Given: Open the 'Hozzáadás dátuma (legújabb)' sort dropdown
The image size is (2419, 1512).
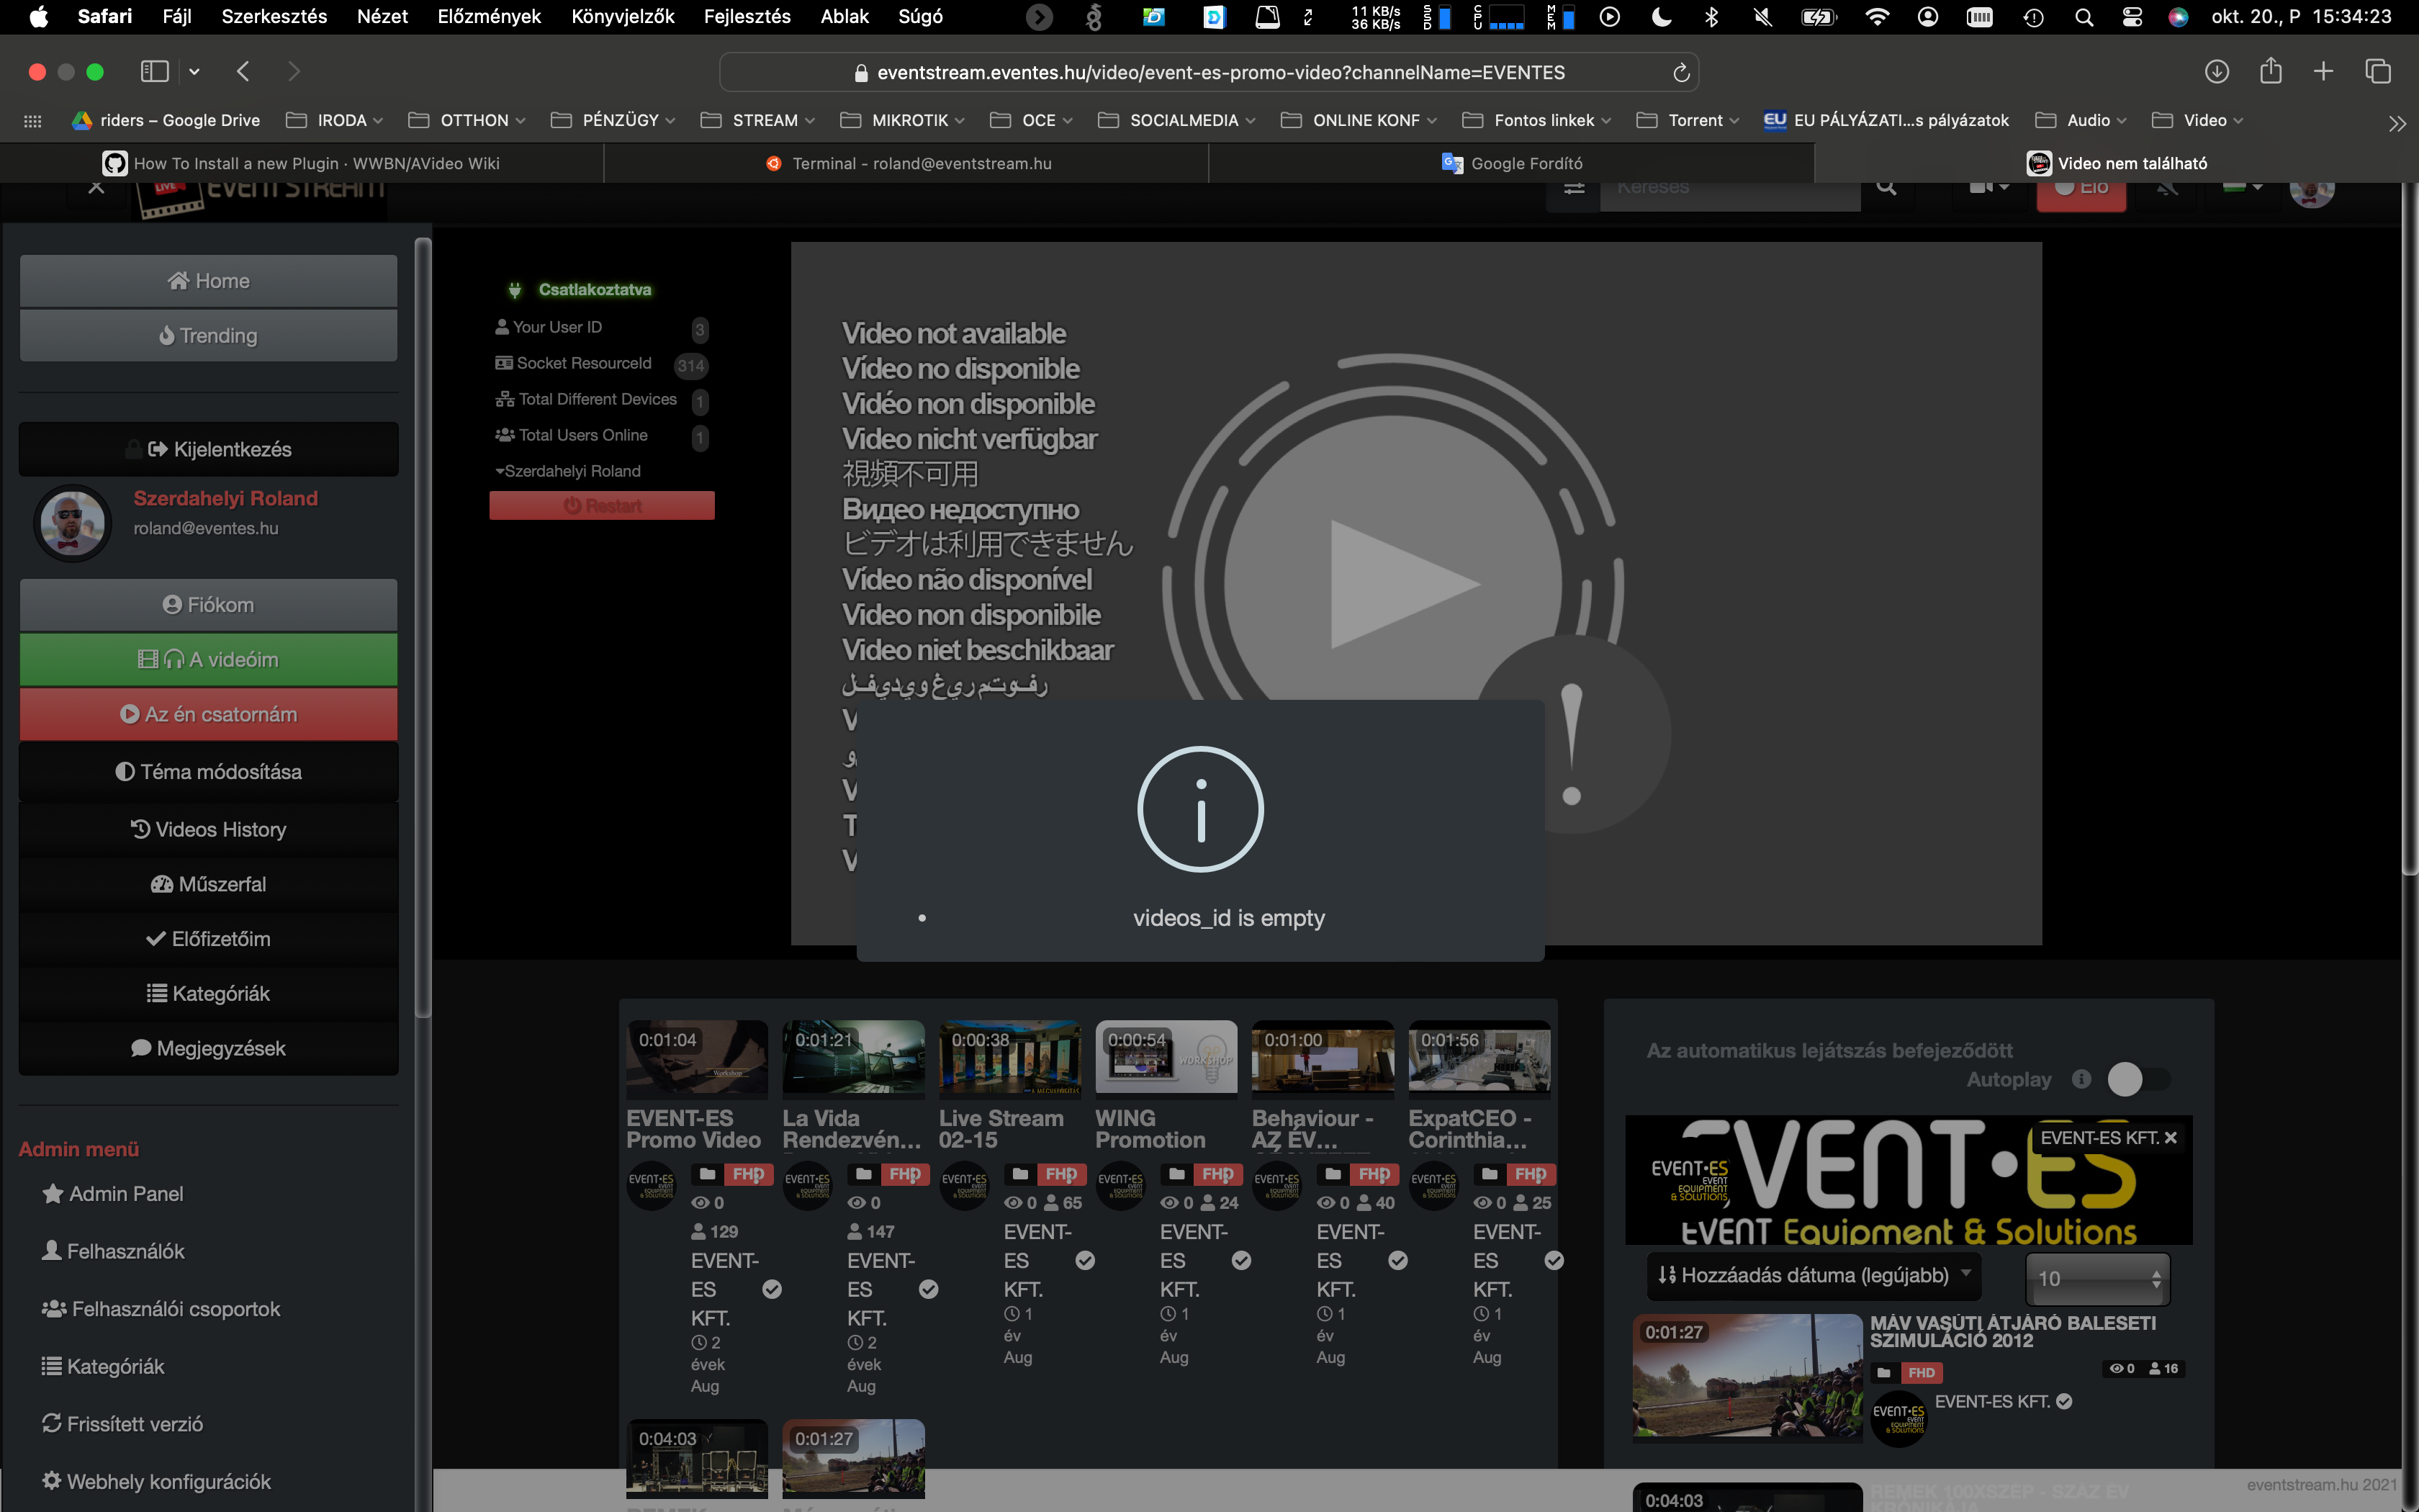Looking at the screenshot, I should [x=1814, y=1276].
